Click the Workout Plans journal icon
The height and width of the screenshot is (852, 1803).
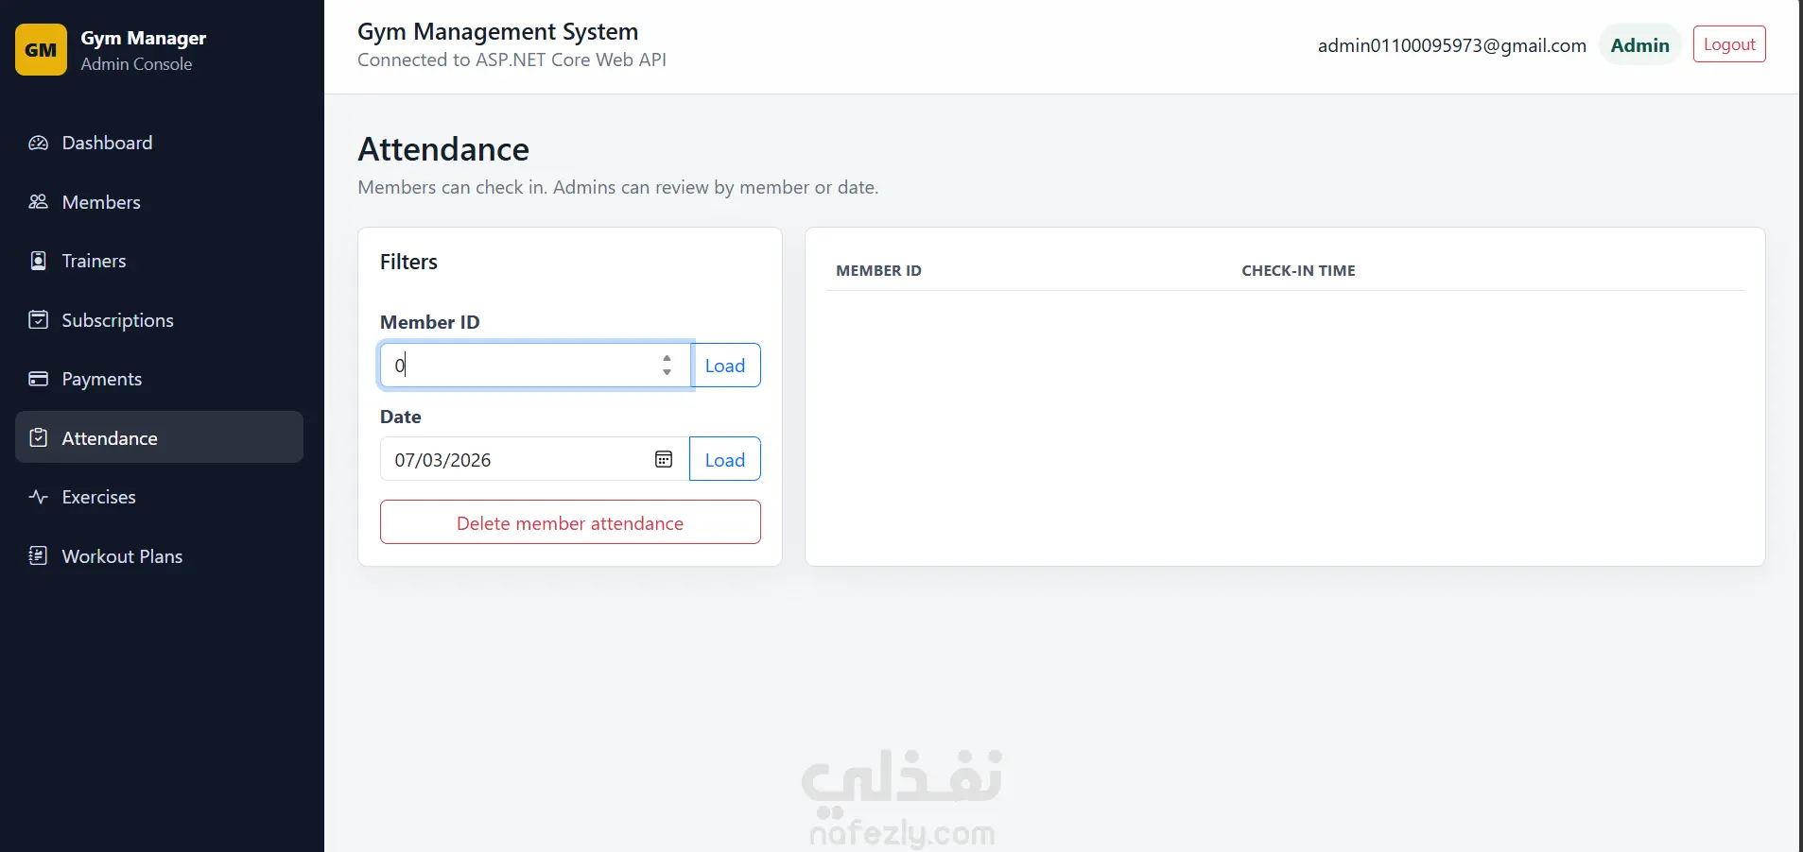tap(38, 556)
